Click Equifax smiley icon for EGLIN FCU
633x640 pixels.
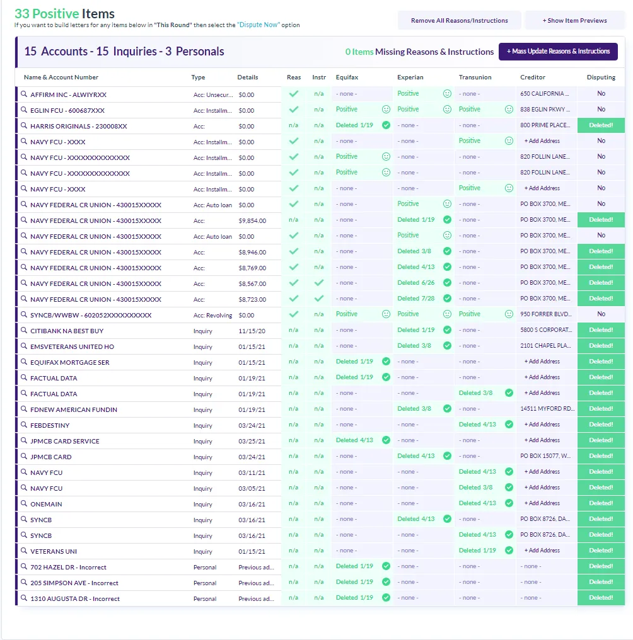coord(386,110)
